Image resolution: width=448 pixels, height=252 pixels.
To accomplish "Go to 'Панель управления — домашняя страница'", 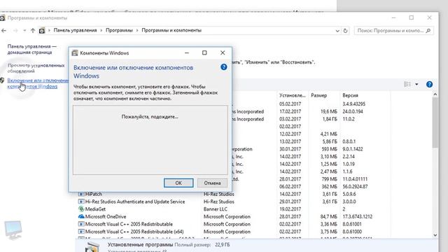I will coord(32,49).
